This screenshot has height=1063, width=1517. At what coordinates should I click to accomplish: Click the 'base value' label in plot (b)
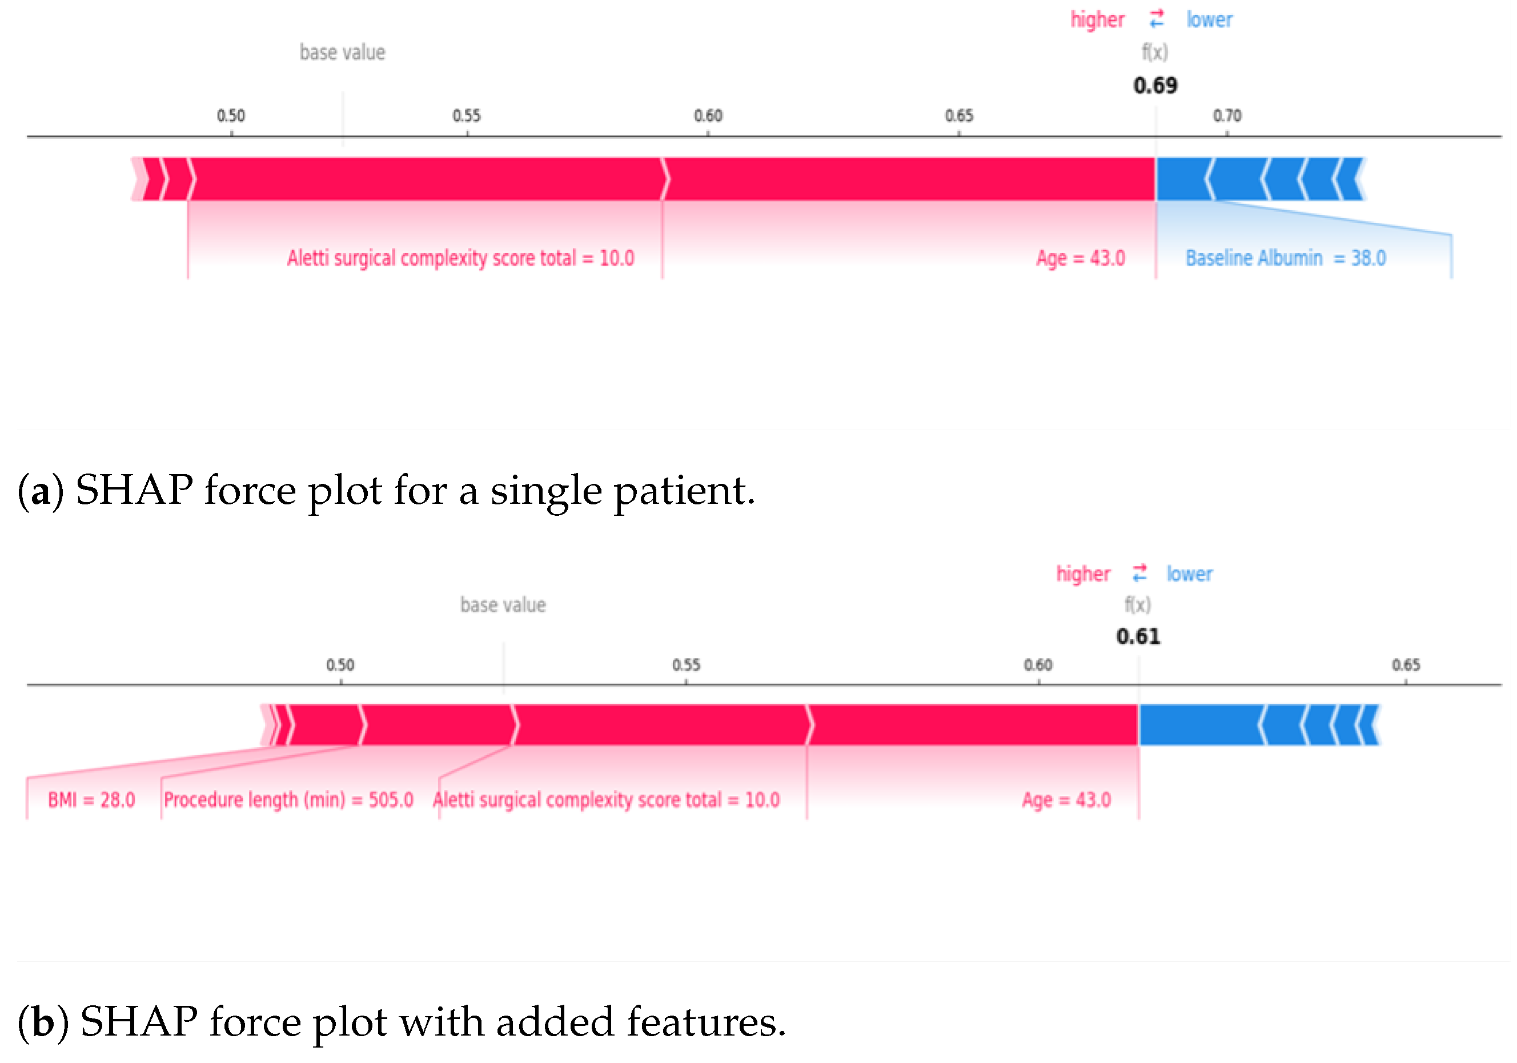[x=503, y=605]
